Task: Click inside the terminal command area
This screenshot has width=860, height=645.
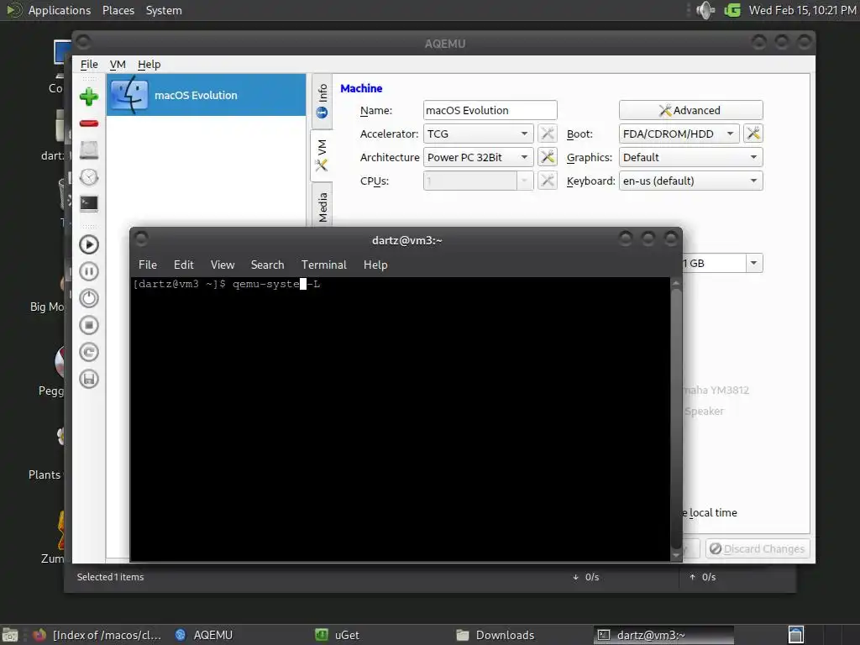Action: coord(401,419)
